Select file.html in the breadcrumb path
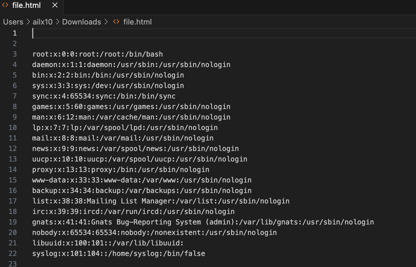 coord(137,22)
